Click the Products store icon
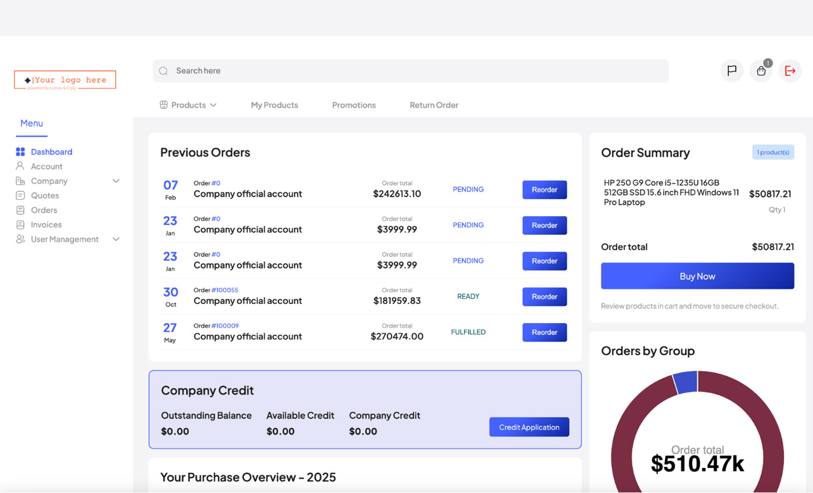The height and width of the screenshot is (493, 813). point(164,105)
